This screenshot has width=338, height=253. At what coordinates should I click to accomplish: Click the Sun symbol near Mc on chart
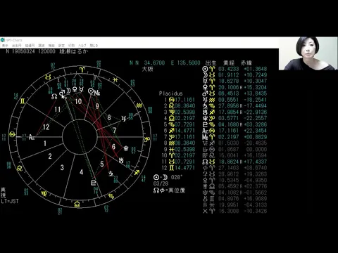[x=91, y=91]
